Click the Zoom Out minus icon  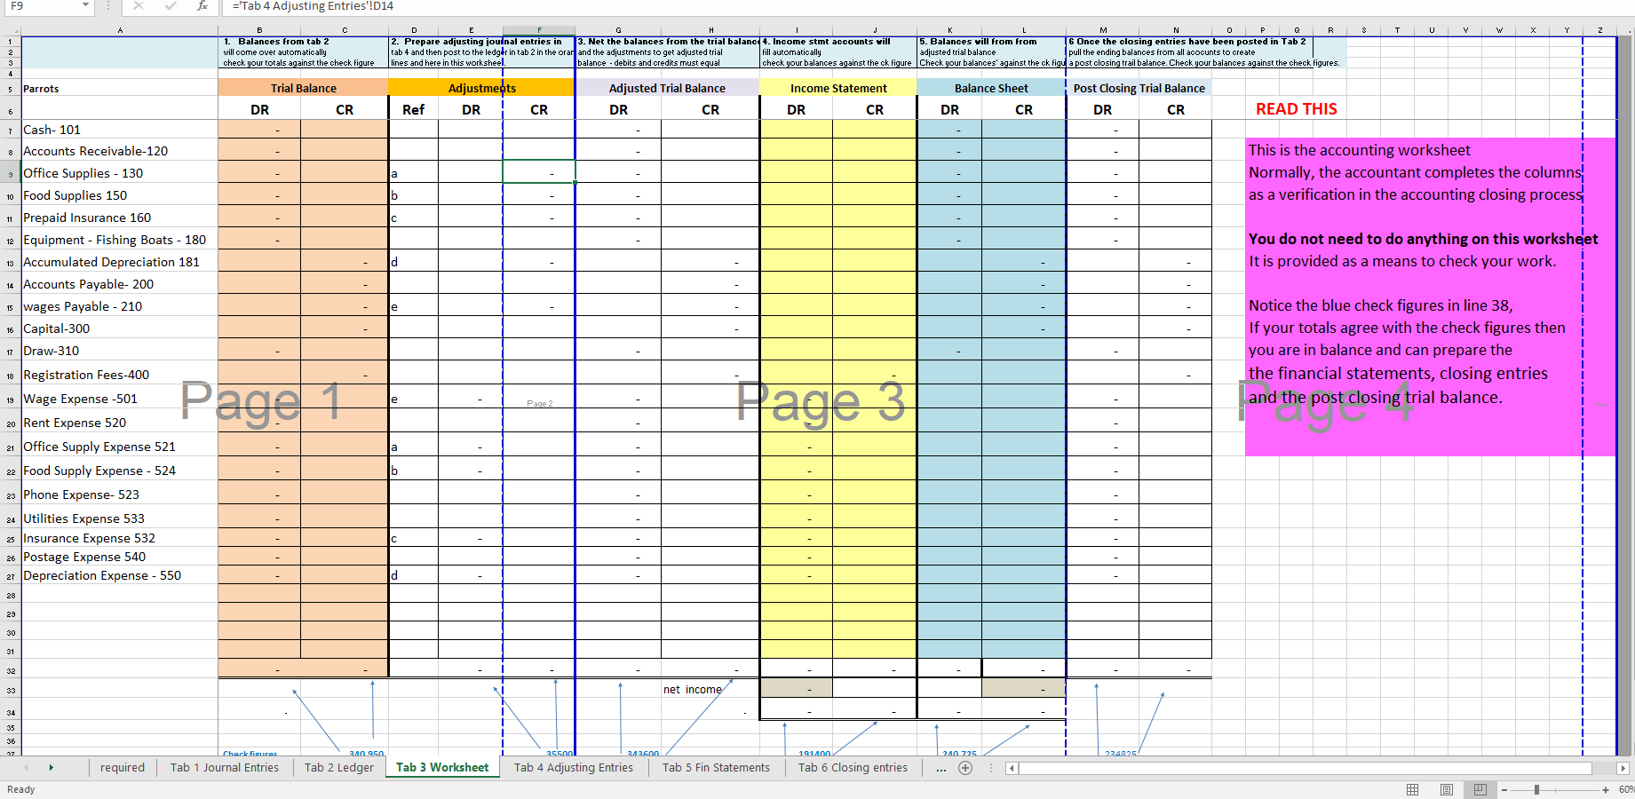coord(1505,789)
